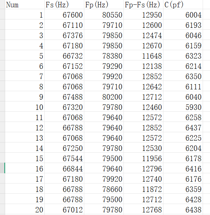This screenshot has width=210, height=215.
Task: Select the Fs(Hz) header cell
Action: click(64, 4)
